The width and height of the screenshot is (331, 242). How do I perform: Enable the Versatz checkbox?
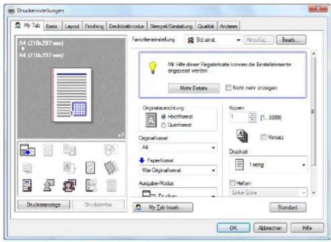263,137
